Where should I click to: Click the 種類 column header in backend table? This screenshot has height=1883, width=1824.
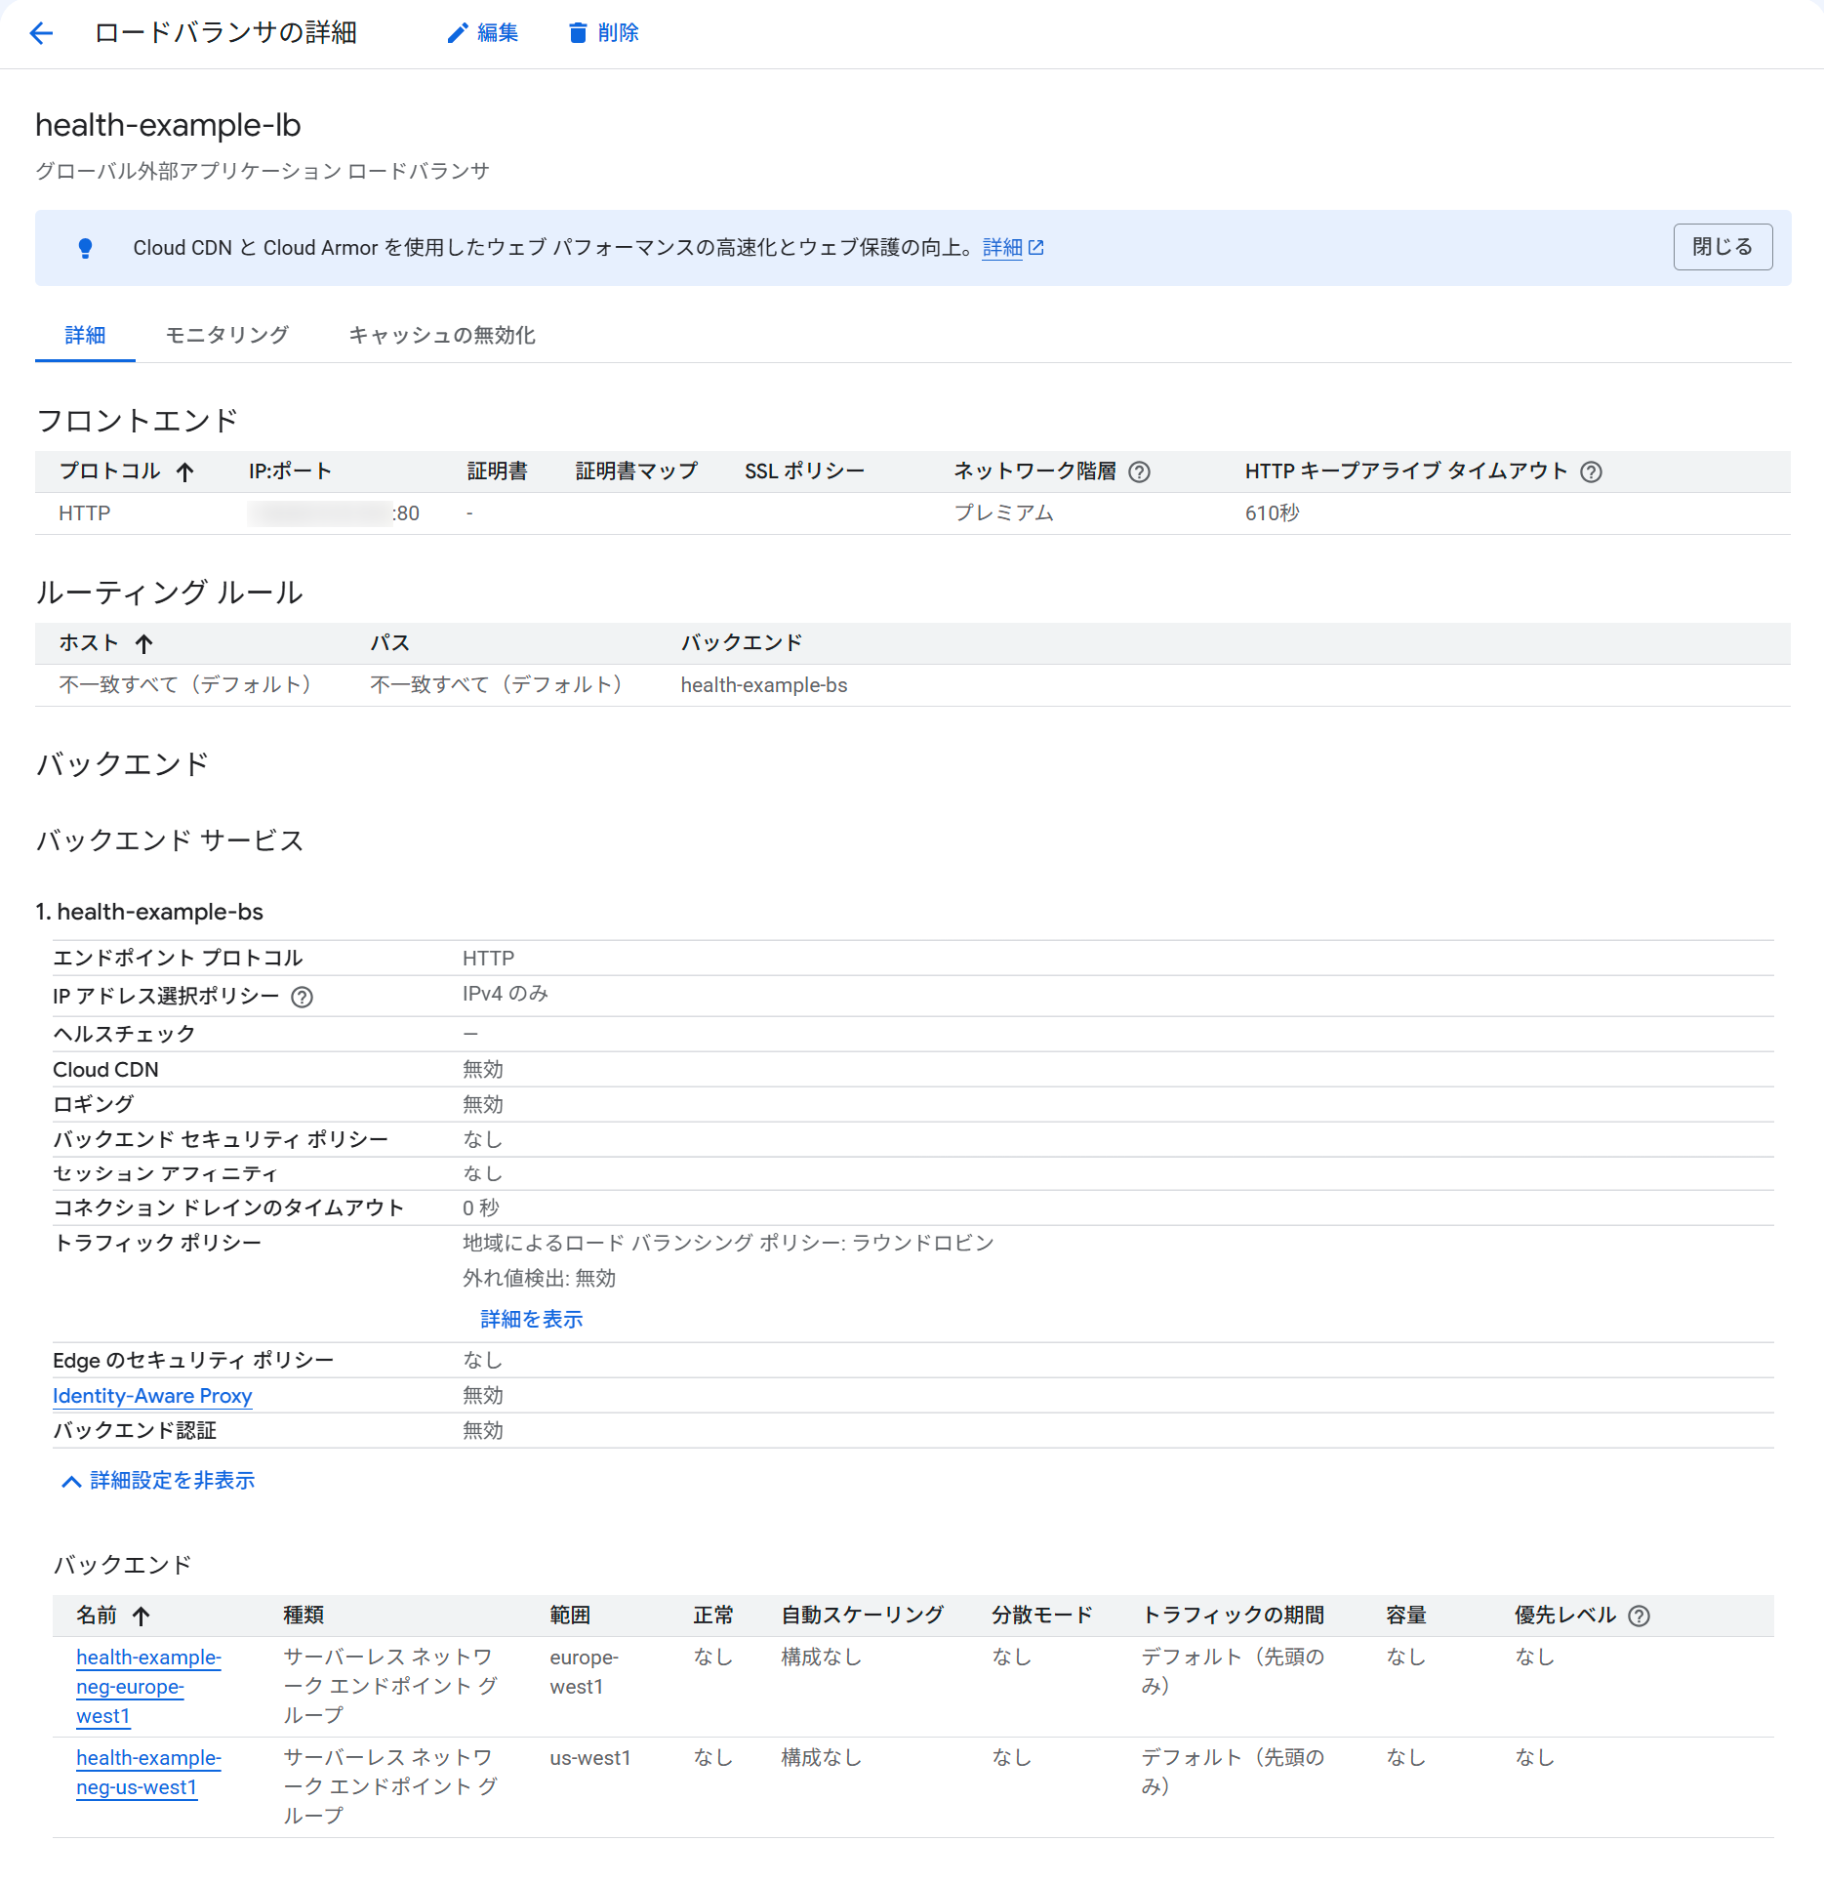click(x=304, y=1616)
